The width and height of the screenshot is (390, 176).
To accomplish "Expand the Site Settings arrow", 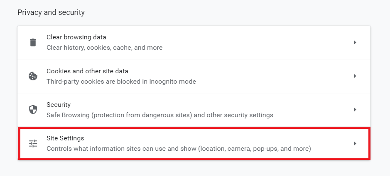I will click(x=355, y=143).
